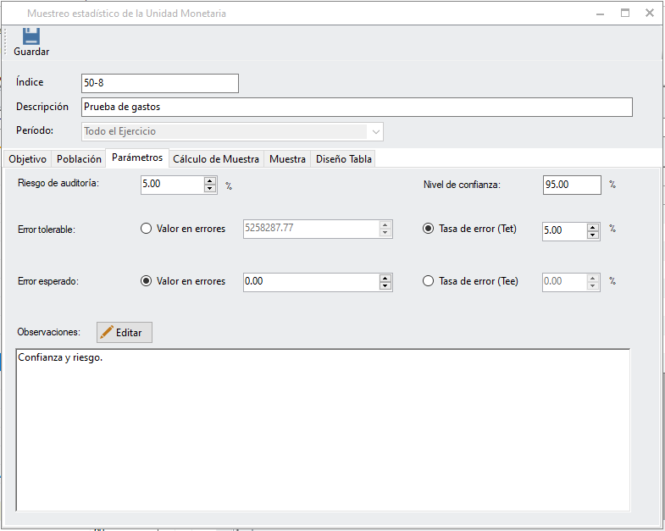
Task: Decrease Tasa de error (Tet) value
Action: (x=593, y=235)
